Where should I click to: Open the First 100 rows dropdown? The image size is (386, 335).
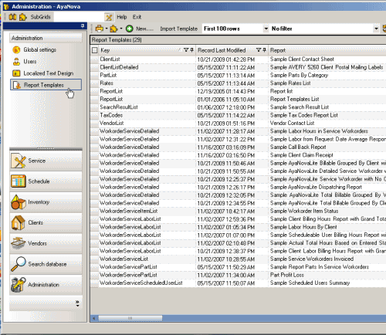[x=266, y=29]
